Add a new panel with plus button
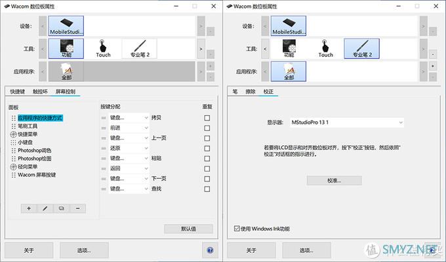Viewport: 446px width, 262px height. coord(29,208)
